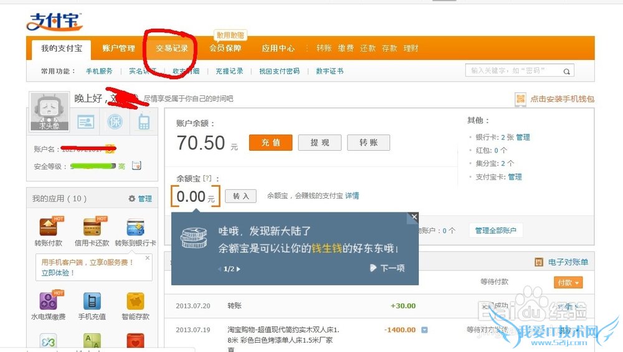Open the 数字证书 shortcut
The height and width of the screenshot is (352, 623).
tap(330, 71)
